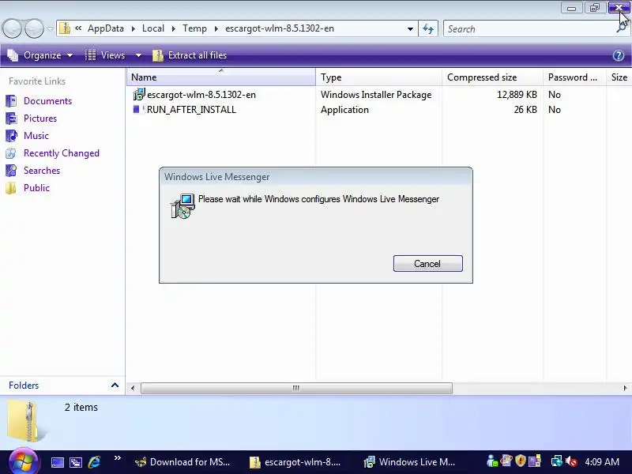
Task: Click the scrollbar left arrow
Action: coord(133,388)
